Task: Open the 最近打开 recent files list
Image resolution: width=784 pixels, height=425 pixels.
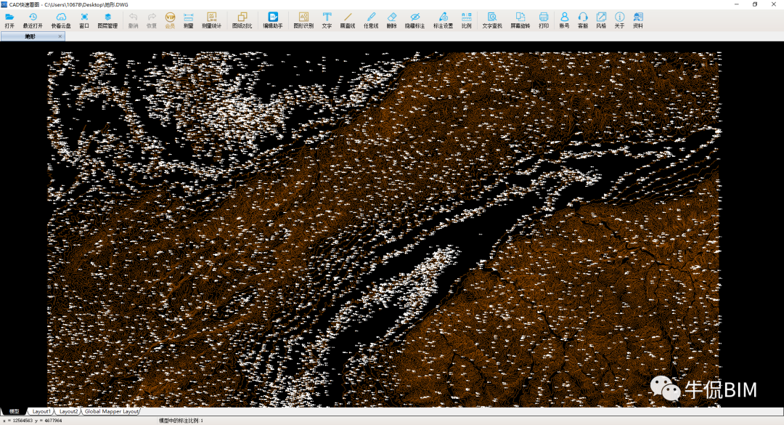Action: (33, 20)
